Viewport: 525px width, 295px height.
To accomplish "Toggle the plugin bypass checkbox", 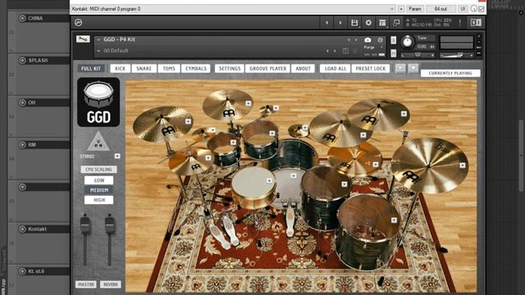I will pyautogui.click(x=482, y=9).
